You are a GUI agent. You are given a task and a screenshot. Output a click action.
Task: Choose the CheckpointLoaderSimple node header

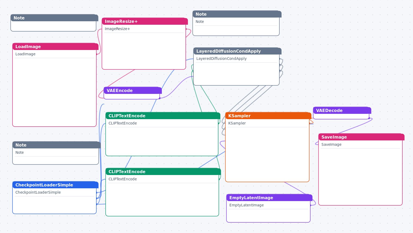click(x=55, y=185)
